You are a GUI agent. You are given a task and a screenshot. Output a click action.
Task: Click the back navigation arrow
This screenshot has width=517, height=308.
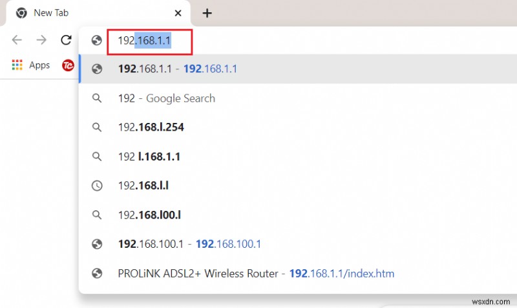point(17,40)
